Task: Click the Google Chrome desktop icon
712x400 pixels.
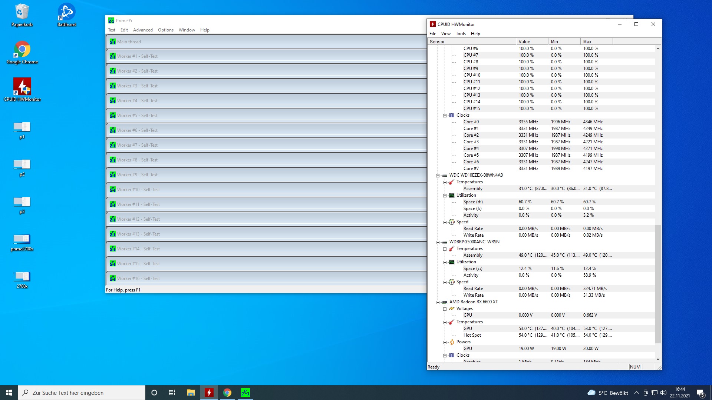Action: pos(22,52)
